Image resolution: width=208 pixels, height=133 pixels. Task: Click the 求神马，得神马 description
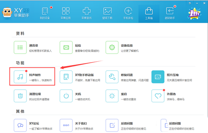coord(176,99)
